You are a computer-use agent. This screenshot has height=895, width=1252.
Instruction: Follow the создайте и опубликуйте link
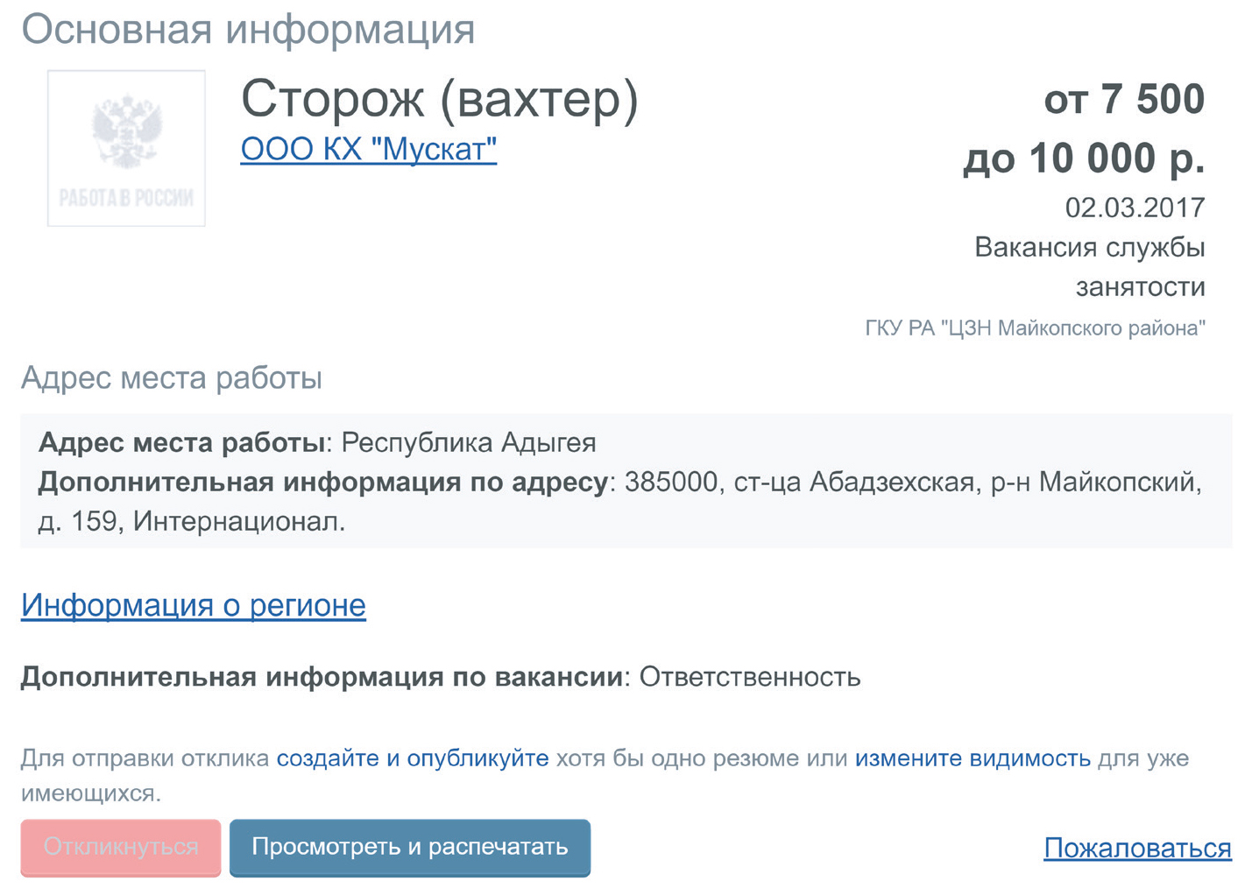pos(413,758)
